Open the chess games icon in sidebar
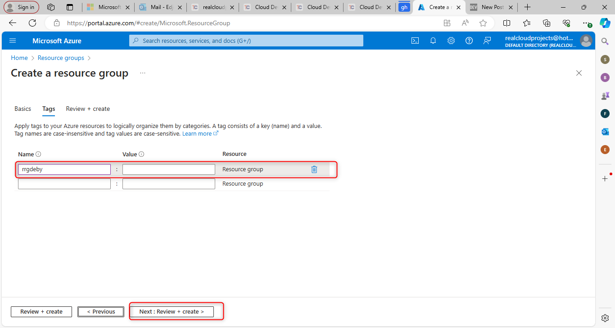The height and width of the screenshot is (328, 615). (605, 96)
